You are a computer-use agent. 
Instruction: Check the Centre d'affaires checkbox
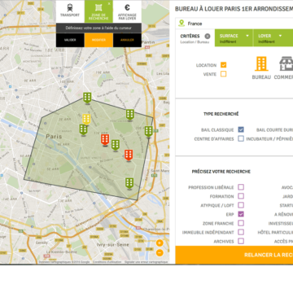coord(241,138)
